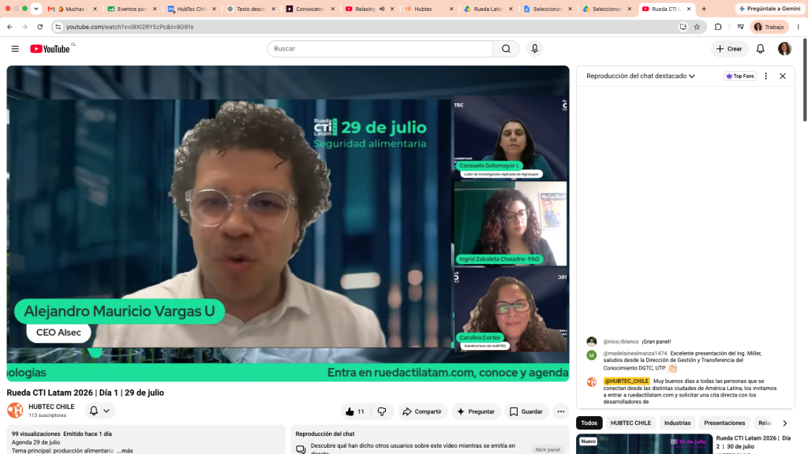Start voice search with the microphone
The height and width of the screenshot is (454, 808).
pyautogui.click(x=534, y=49)
